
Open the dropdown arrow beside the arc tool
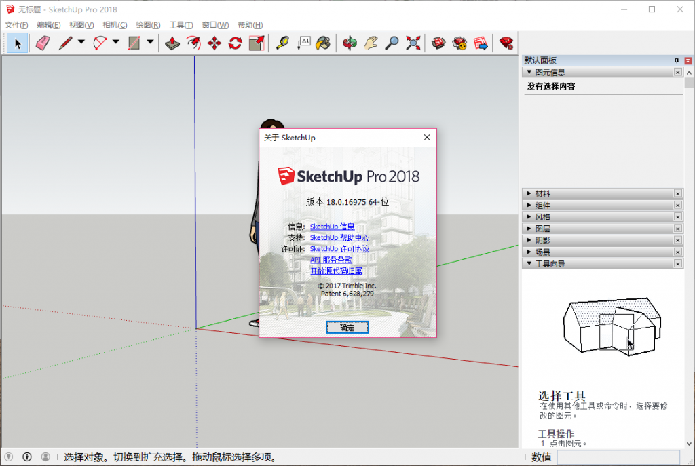tap(116, 43)
